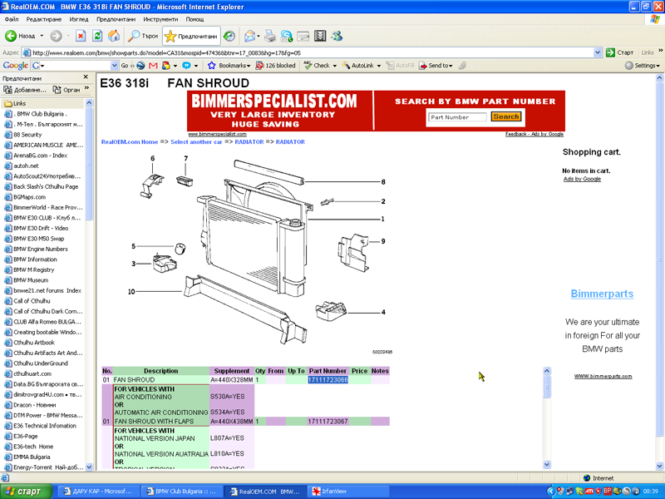Click the Forward arrow button

coord(56,36)
